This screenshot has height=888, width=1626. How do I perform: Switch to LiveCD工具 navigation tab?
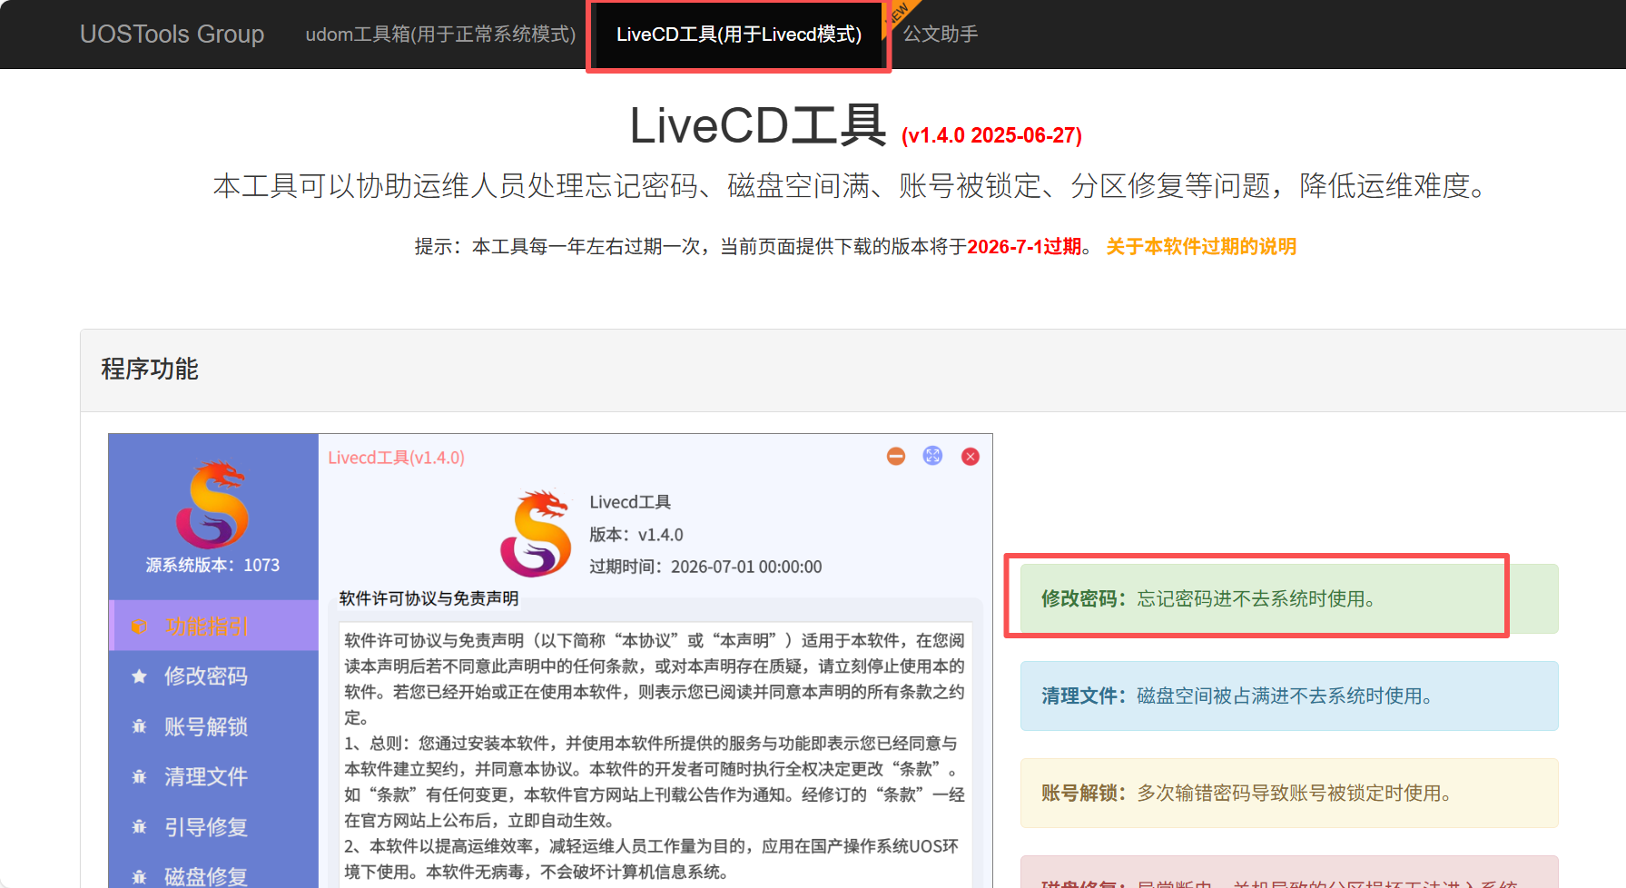coord(739,35)
